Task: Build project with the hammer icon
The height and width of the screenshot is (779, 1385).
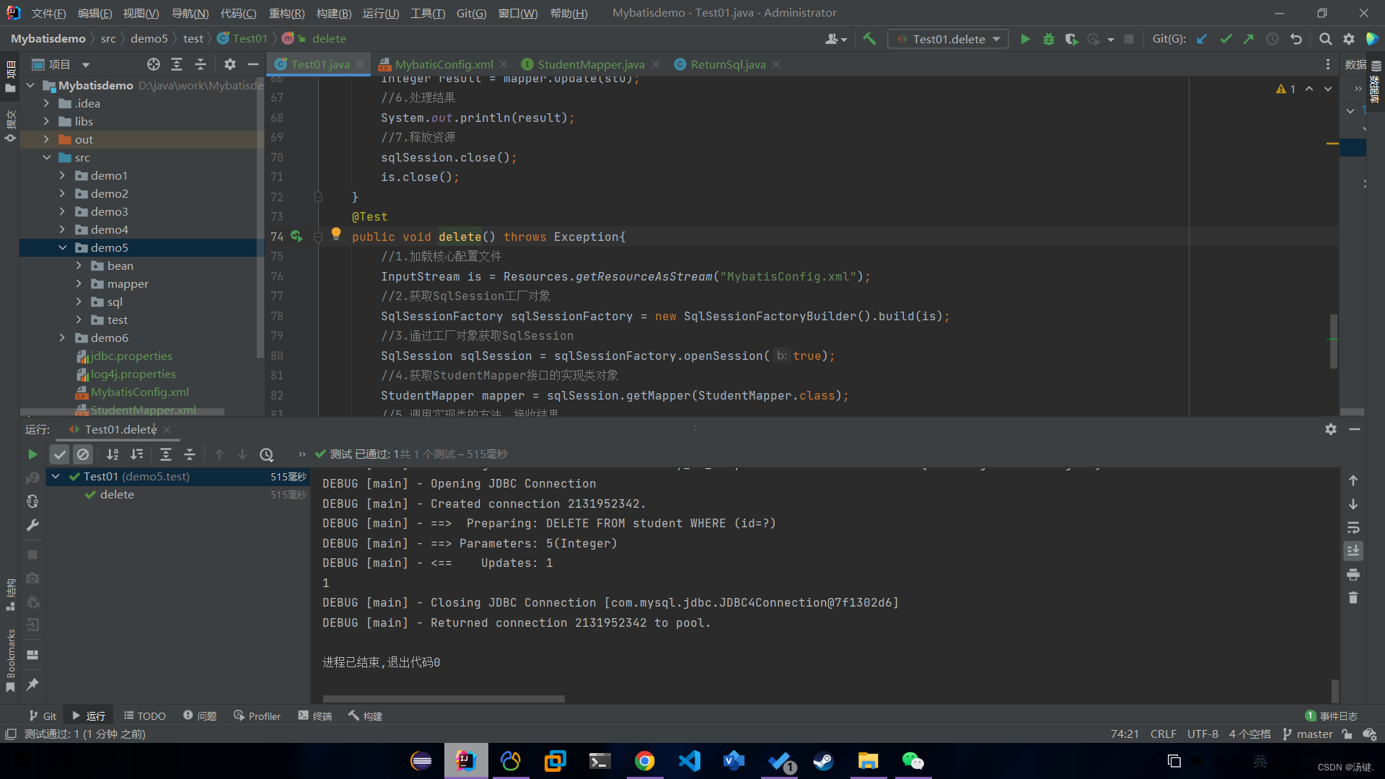Action: (x=870, y=39)
